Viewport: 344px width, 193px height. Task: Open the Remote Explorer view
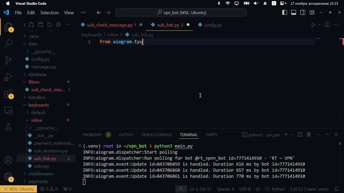click(9, 111)
